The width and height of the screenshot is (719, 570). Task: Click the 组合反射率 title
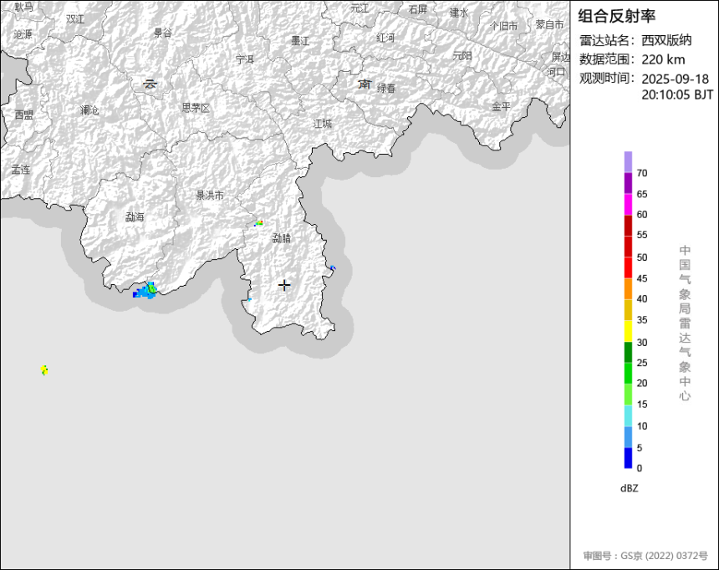(616, 16)
